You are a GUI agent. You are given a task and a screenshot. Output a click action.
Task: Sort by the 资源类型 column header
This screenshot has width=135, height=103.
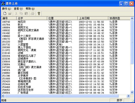click(x=119, y=18)
